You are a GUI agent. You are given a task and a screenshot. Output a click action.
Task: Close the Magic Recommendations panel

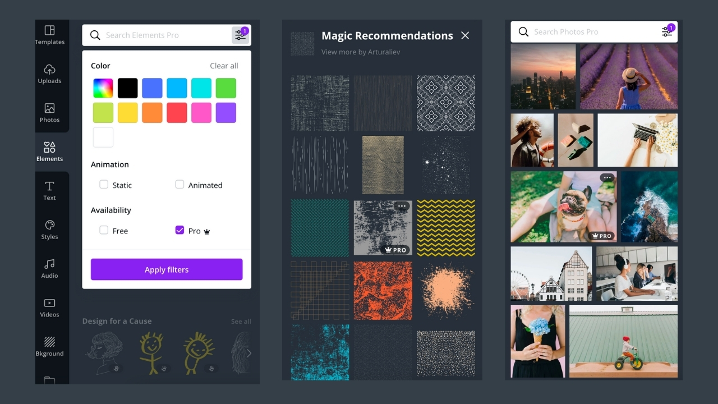pyautogui.click(x=465, y=36)
